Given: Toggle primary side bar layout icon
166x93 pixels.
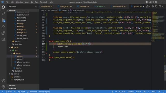Looking at the screenshot, I should pyautogui.click(x=147, y=2).
